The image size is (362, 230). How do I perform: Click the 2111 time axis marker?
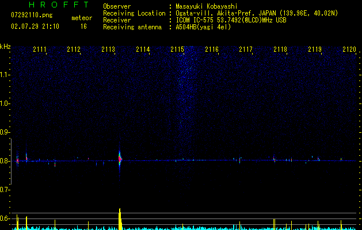40,49
